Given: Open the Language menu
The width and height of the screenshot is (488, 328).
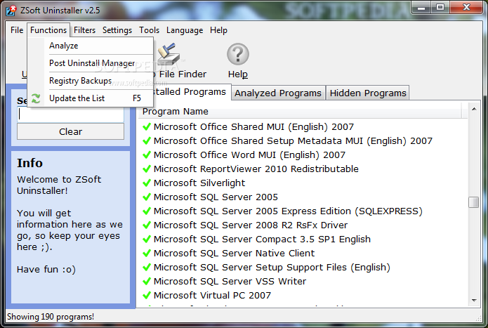Looking at the screenshot, I should click(185, 30).
